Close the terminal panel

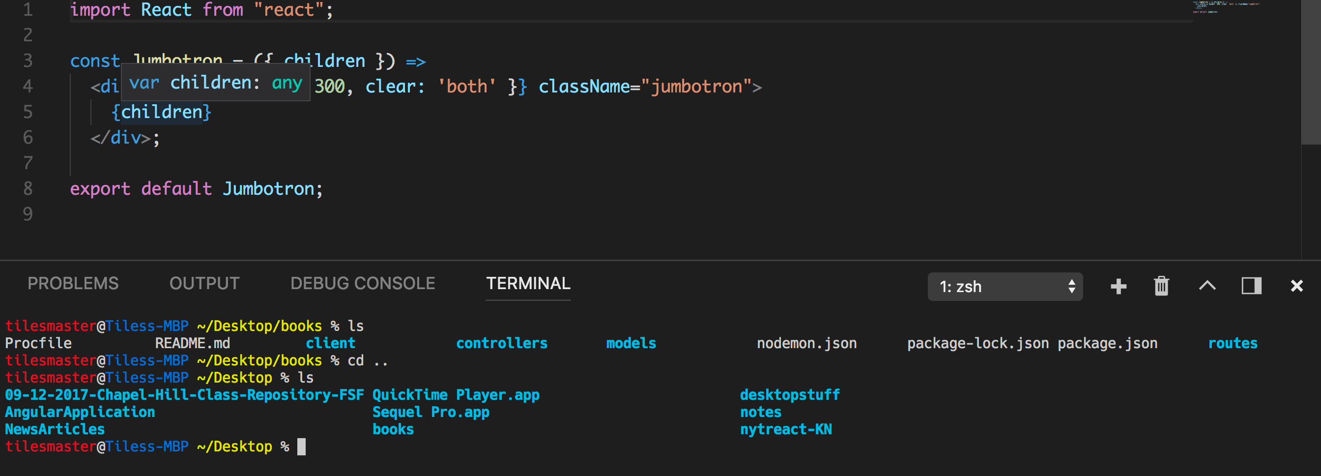[1296, 286]
